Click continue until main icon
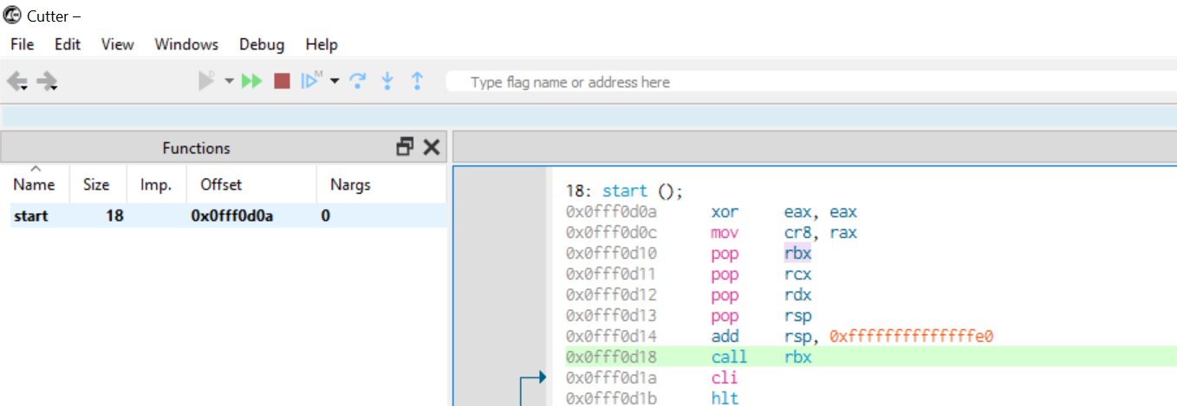 [310, 81]
